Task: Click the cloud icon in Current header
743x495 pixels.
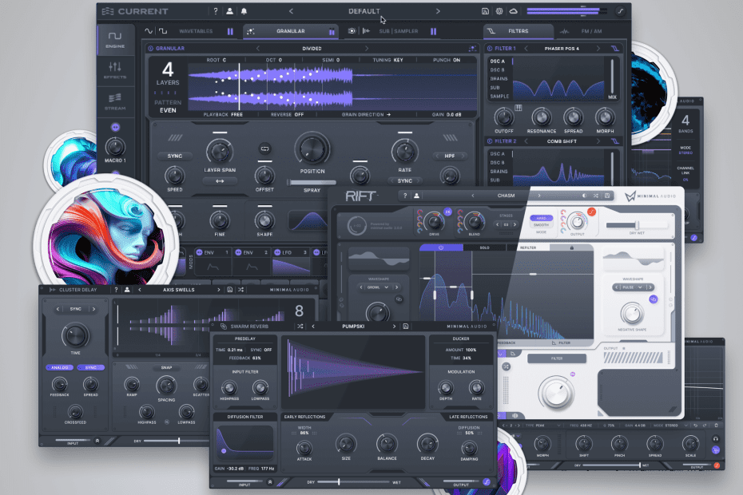Action: pos(513,11)
